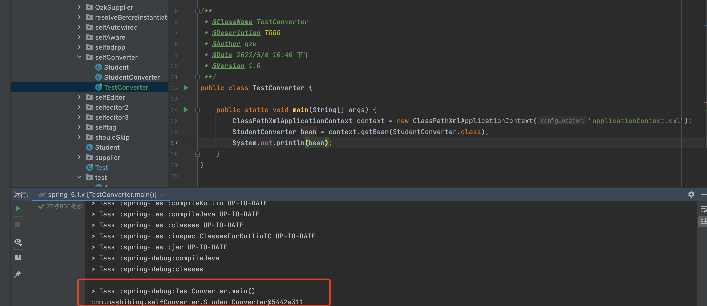Rerun TestConverter.main() with green play button

click(x=18, y=209)
